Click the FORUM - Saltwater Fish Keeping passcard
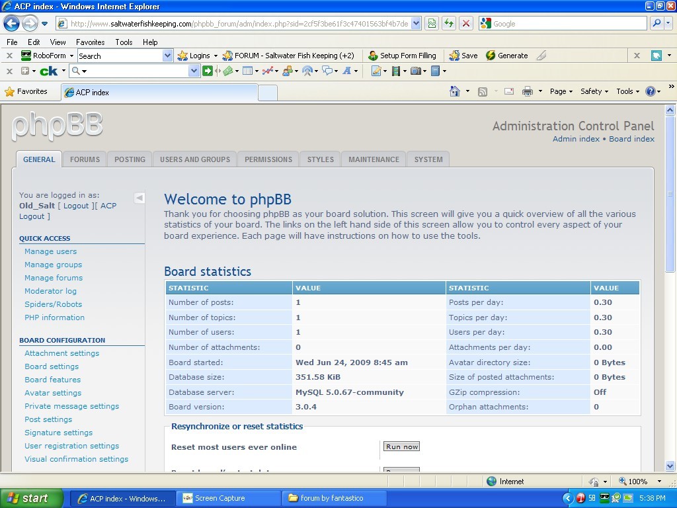677x508 pixels. (x=288, y=56)
